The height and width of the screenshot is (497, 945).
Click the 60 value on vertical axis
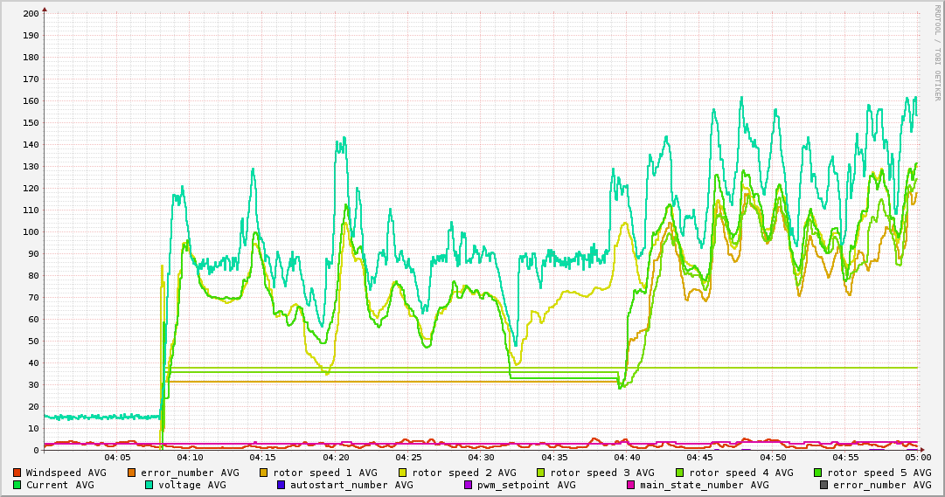coord(34,320)
